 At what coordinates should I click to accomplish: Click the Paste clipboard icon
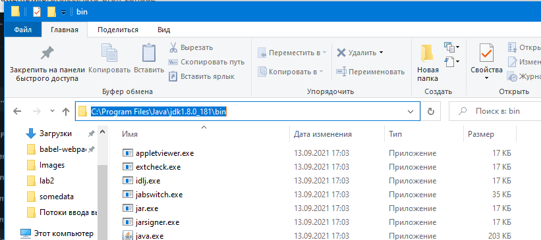149,54
